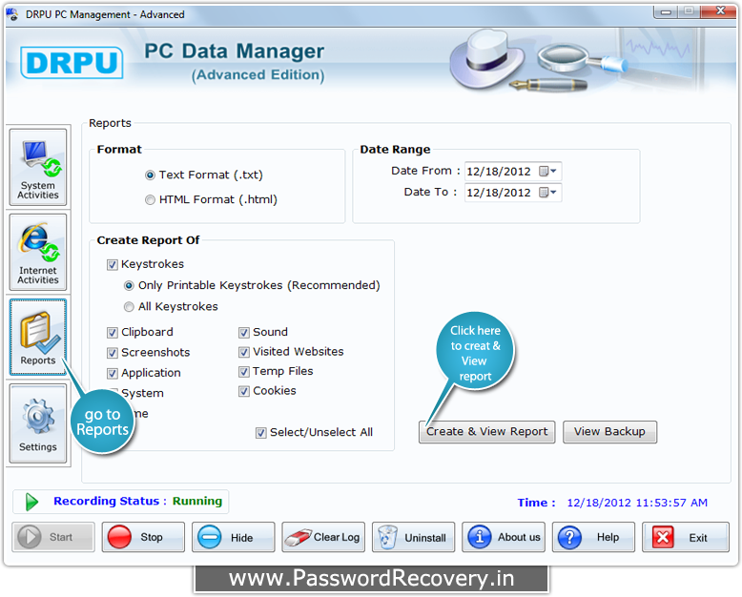Image resolution: width=742 pixels, height=597 pixels.
Task: Click the app icon in title bar
Action: click(12, 14)
